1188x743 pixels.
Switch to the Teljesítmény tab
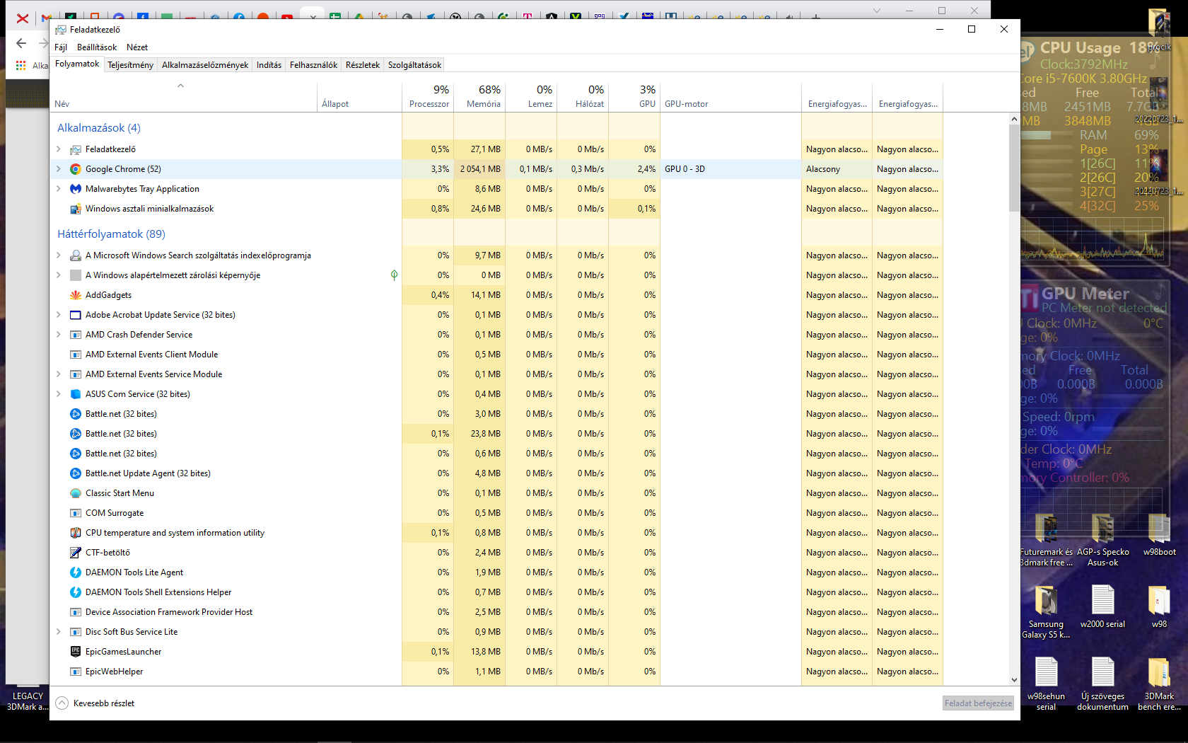pos(130,65)
